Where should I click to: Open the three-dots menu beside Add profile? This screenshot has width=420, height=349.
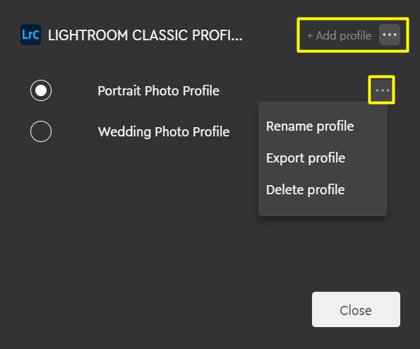[390, 35]
